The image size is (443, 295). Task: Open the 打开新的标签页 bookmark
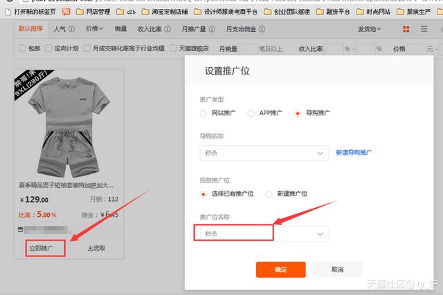30,12
